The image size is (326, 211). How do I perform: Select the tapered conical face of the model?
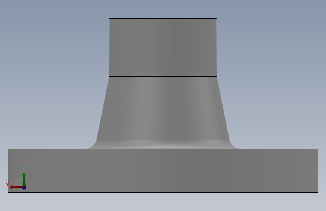[x=163, y=108]
